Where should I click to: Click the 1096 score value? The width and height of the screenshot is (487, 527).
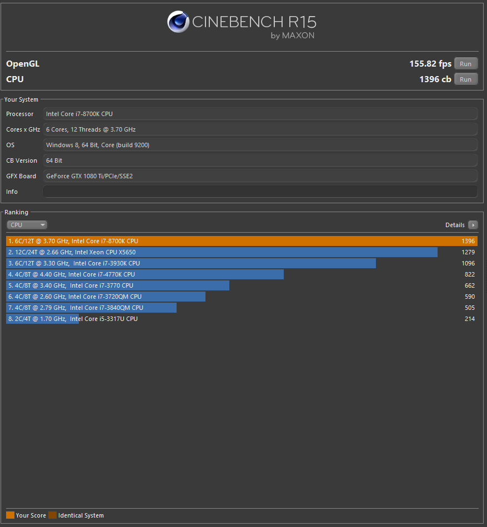click(468, 263)
